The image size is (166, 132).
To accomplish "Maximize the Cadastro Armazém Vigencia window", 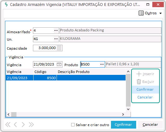I will click(x=148, y=5).
